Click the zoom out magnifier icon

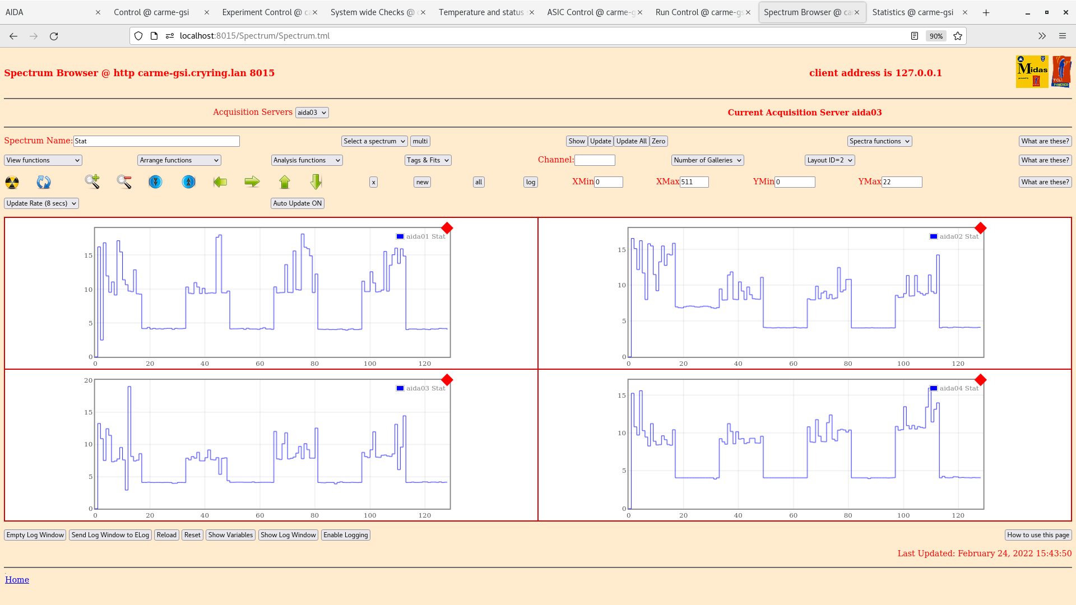(x=124, y=182)
